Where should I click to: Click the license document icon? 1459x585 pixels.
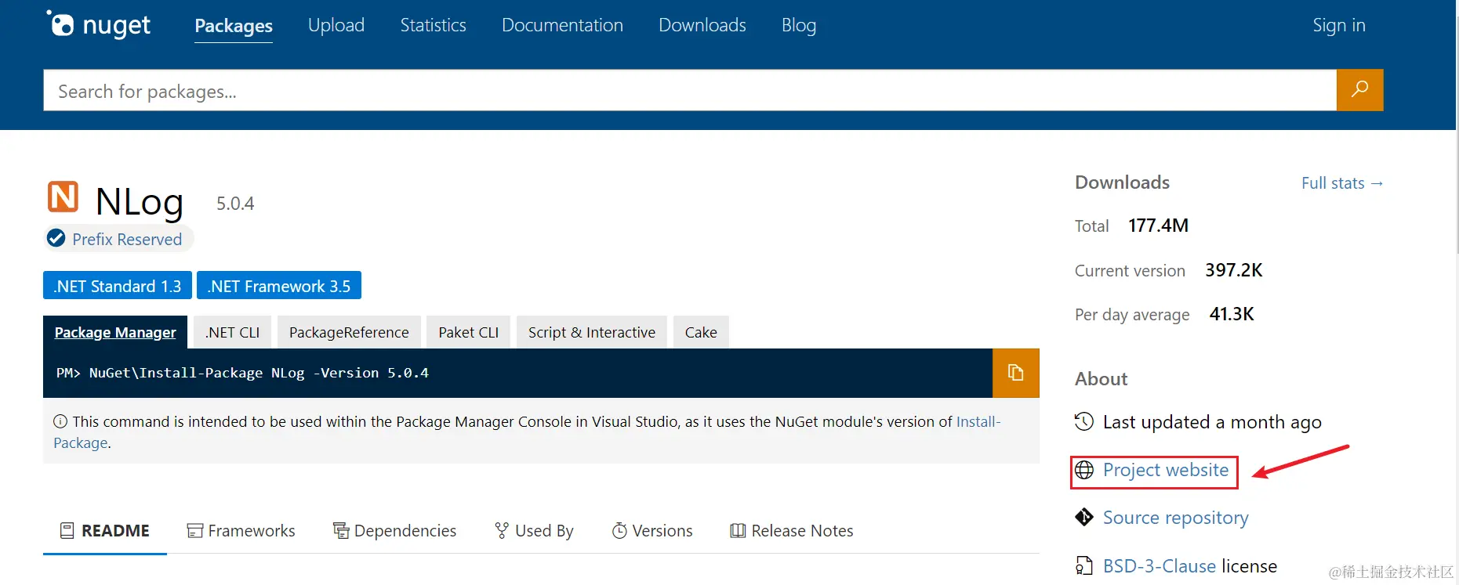1084,565
